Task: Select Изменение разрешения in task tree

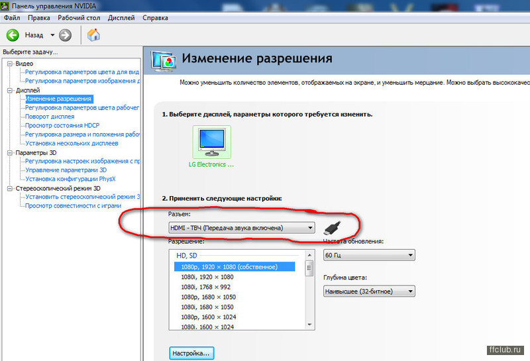Action: click(x=59, y=99)
